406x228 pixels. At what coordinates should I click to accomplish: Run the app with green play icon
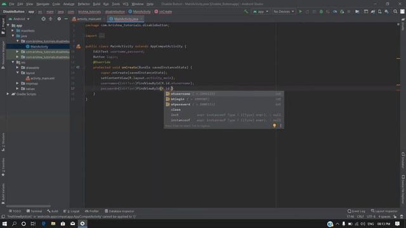pos(300,11)
